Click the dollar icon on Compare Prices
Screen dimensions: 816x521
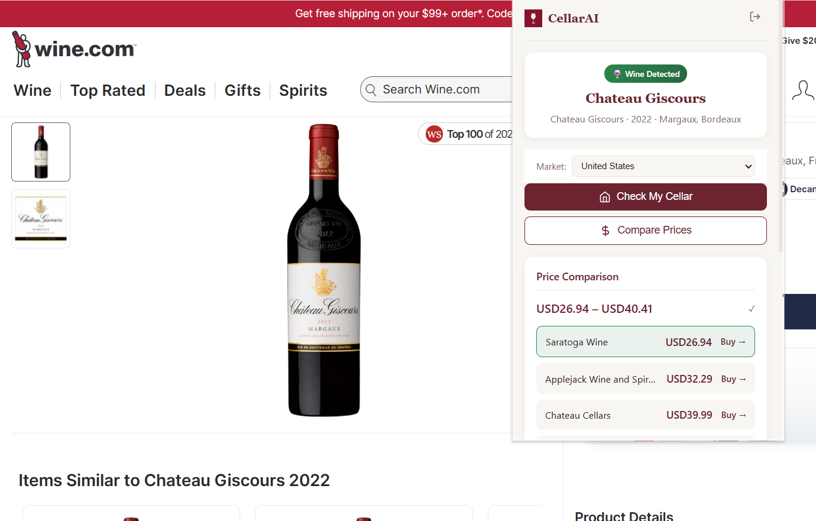coord(605,230)
